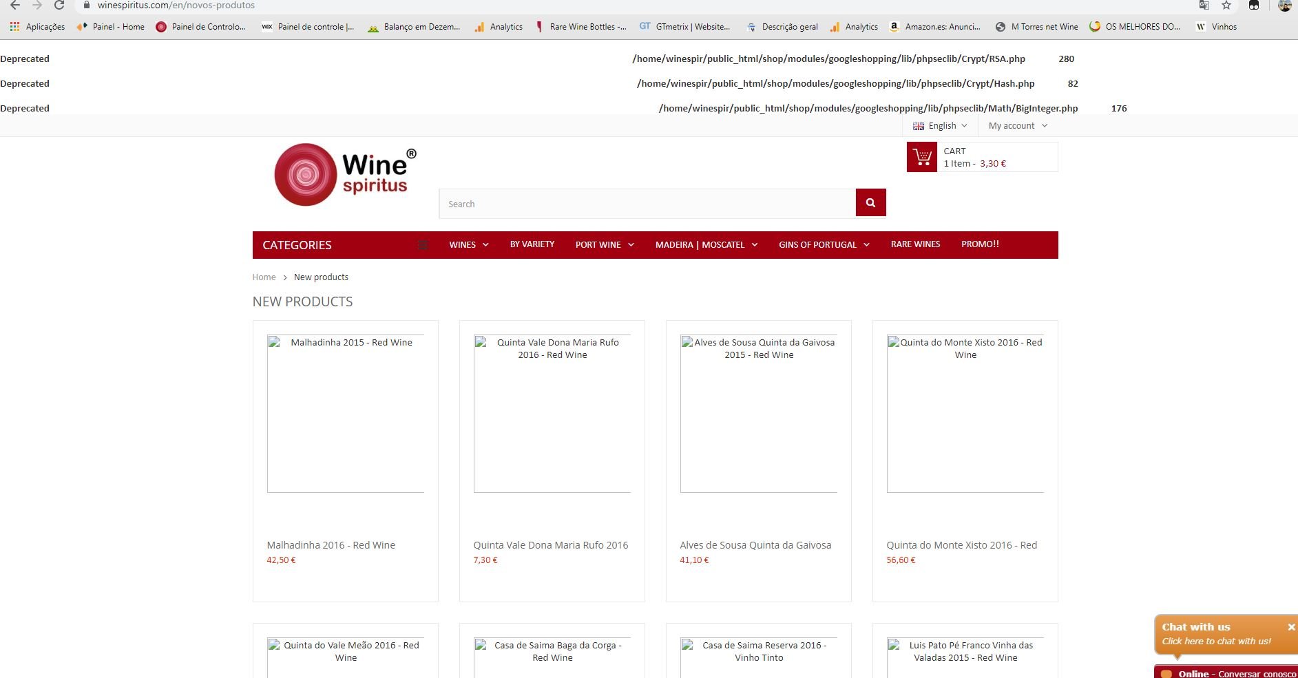Open the Casa de Saima Baga da Corga image
The height and width of the screenshot is (678, 1298).
(552, 658)
